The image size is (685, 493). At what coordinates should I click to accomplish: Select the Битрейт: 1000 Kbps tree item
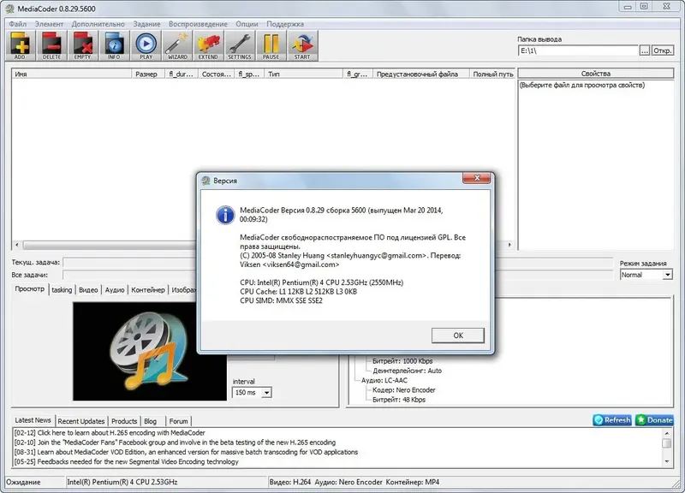[402, 361]
